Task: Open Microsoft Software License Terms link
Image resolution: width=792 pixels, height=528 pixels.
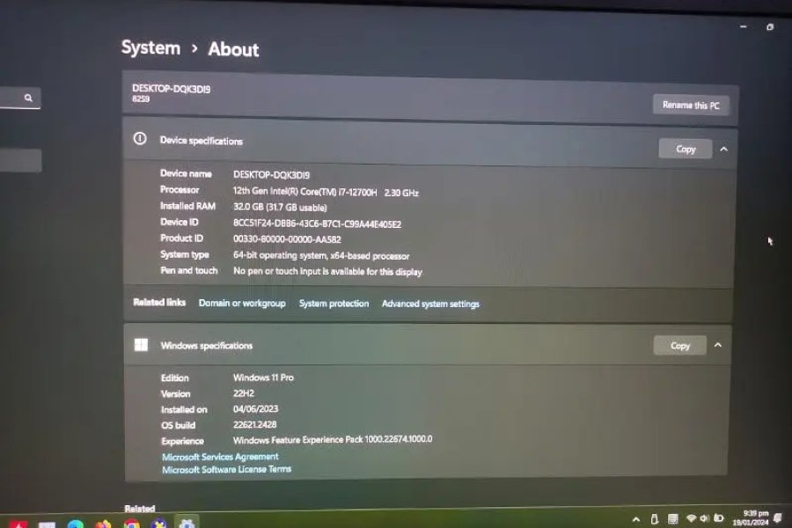Action: coord(227,469)
